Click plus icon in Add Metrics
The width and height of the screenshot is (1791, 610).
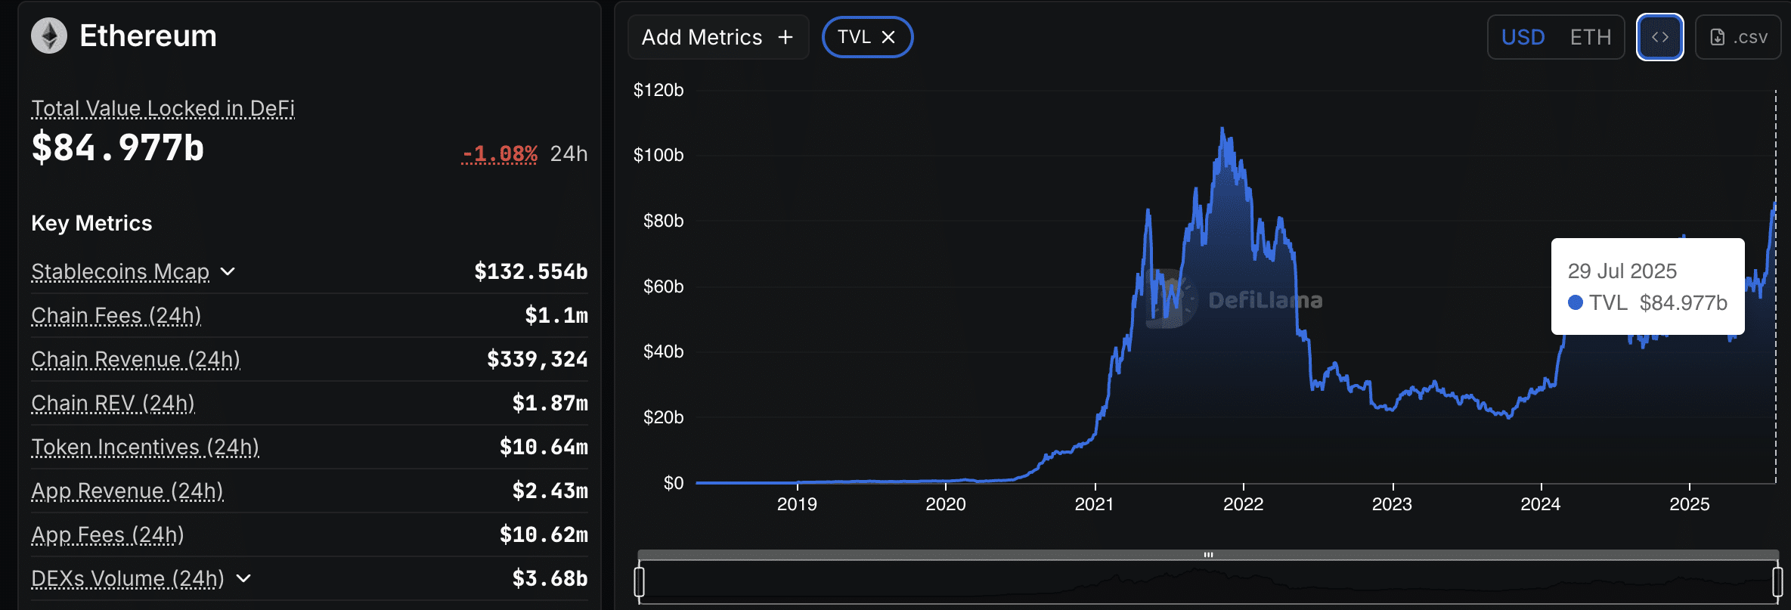click(x=785, y=37)
